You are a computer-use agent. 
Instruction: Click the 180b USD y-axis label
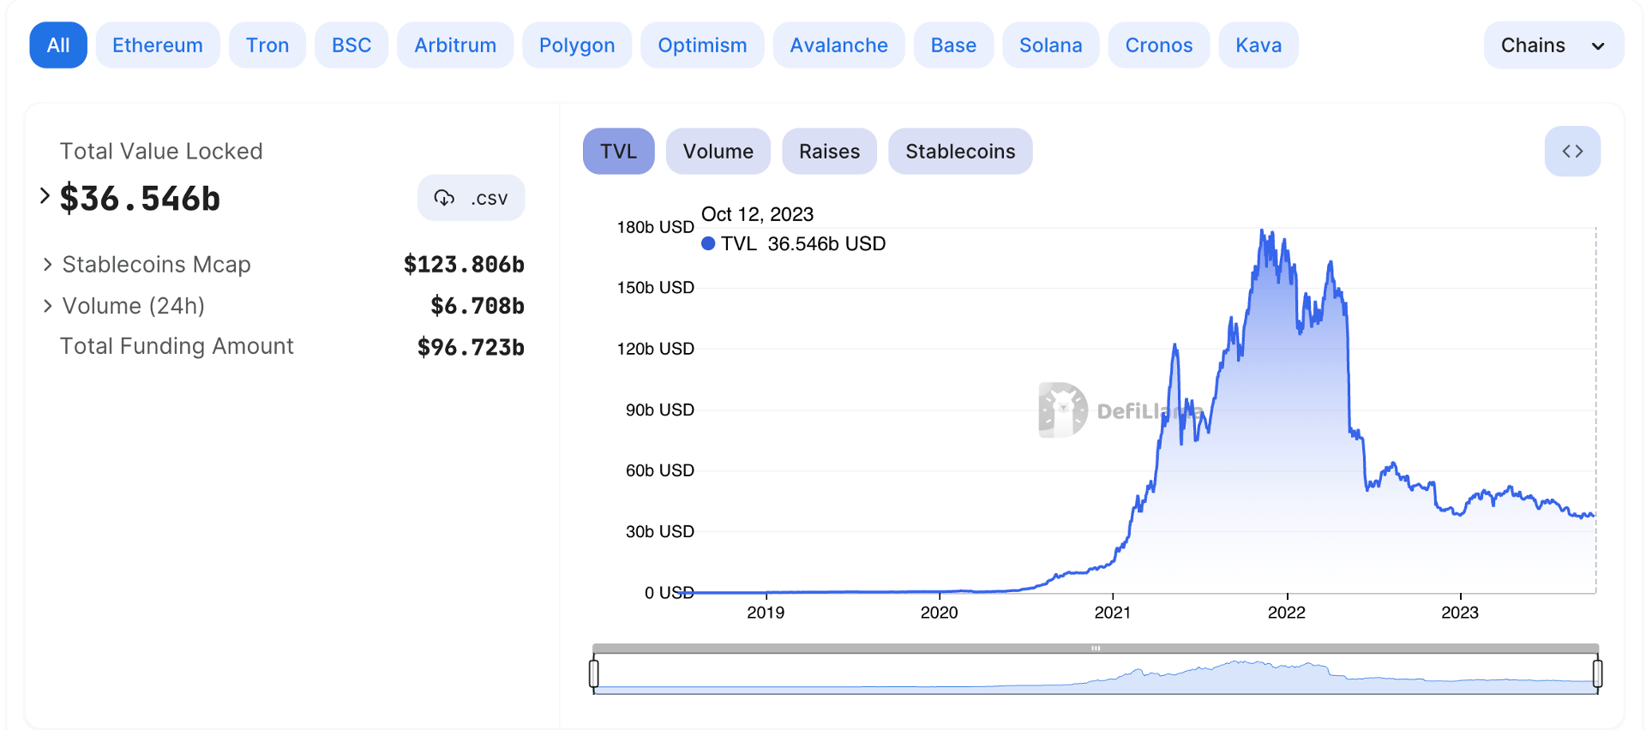tap(656, 227)
